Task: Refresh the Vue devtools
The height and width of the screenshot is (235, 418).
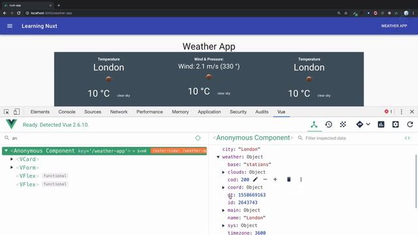Action: pos(410,125)
